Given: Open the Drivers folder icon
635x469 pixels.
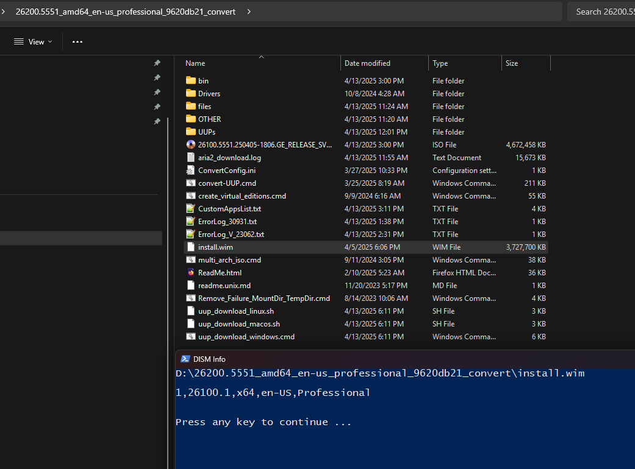Looking at the screenshot, I should pyautogui.click(x=191, y=93).
